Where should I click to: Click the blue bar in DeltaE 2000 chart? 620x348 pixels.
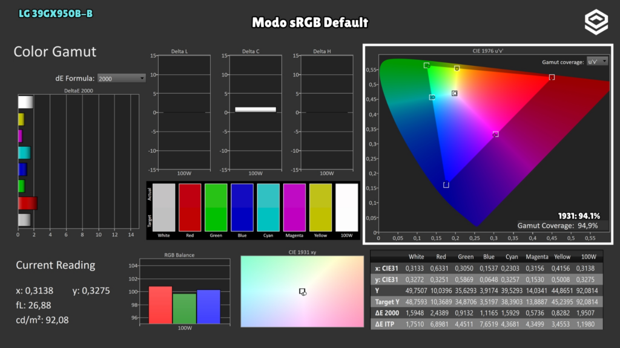point(22,169)
